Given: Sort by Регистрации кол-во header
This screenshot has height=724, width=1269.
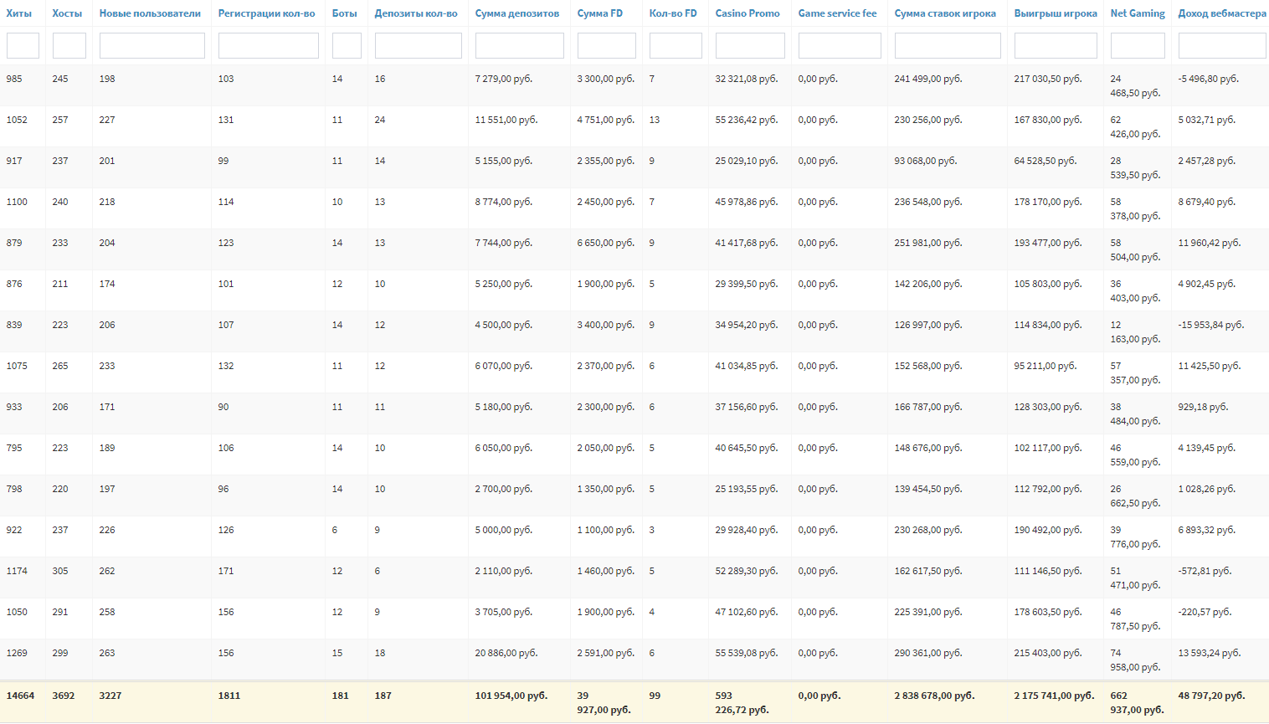Looking at the screenshot, I should (x=266, y=13).
